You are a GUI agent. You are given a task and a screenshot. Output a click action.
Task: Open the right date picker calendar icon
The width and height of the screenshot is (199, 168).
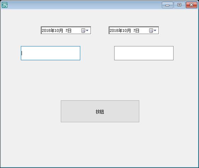point(151,30)
